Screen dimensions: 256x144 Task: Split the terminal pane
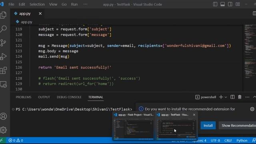point(232,97)
